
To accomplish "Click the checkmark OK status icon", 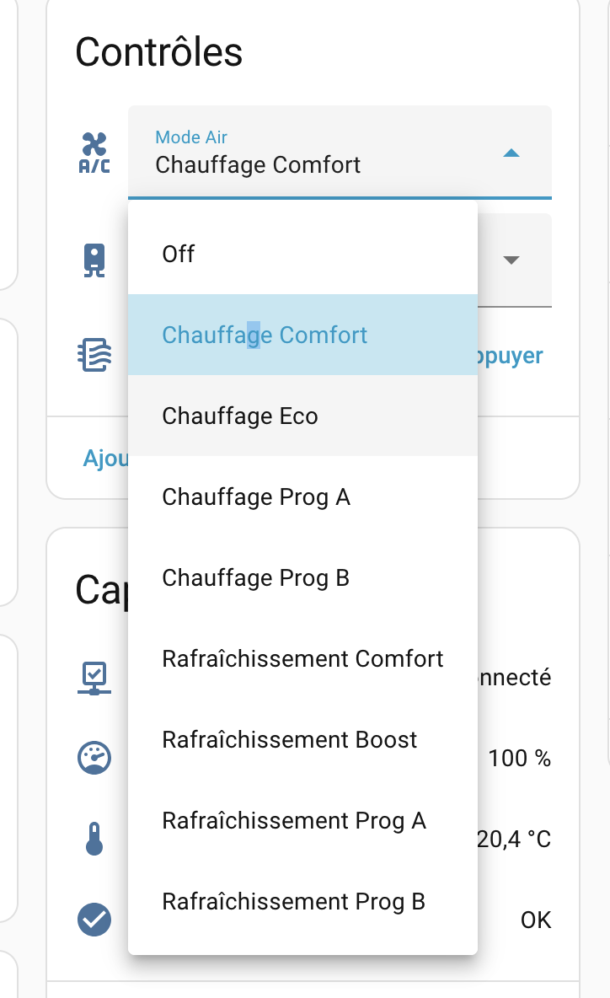I will coord(94,920).
